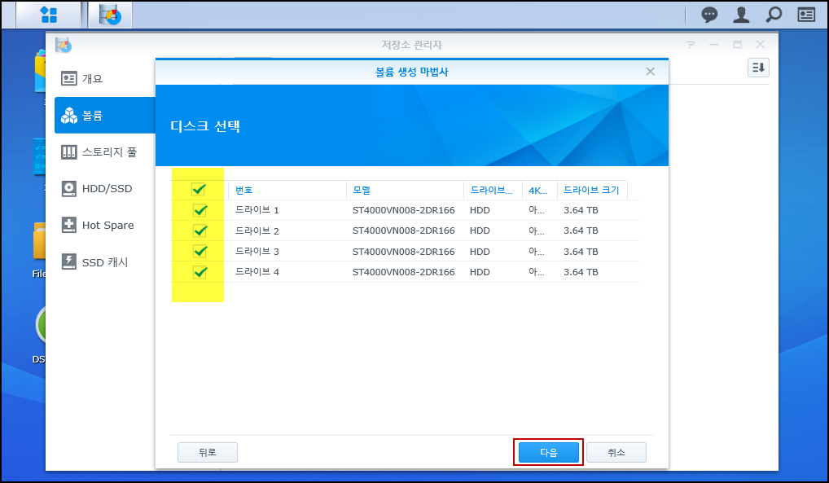The image size is (829, 483).
Task: Sort by the 번호 column header
Action: coord(287,190)
